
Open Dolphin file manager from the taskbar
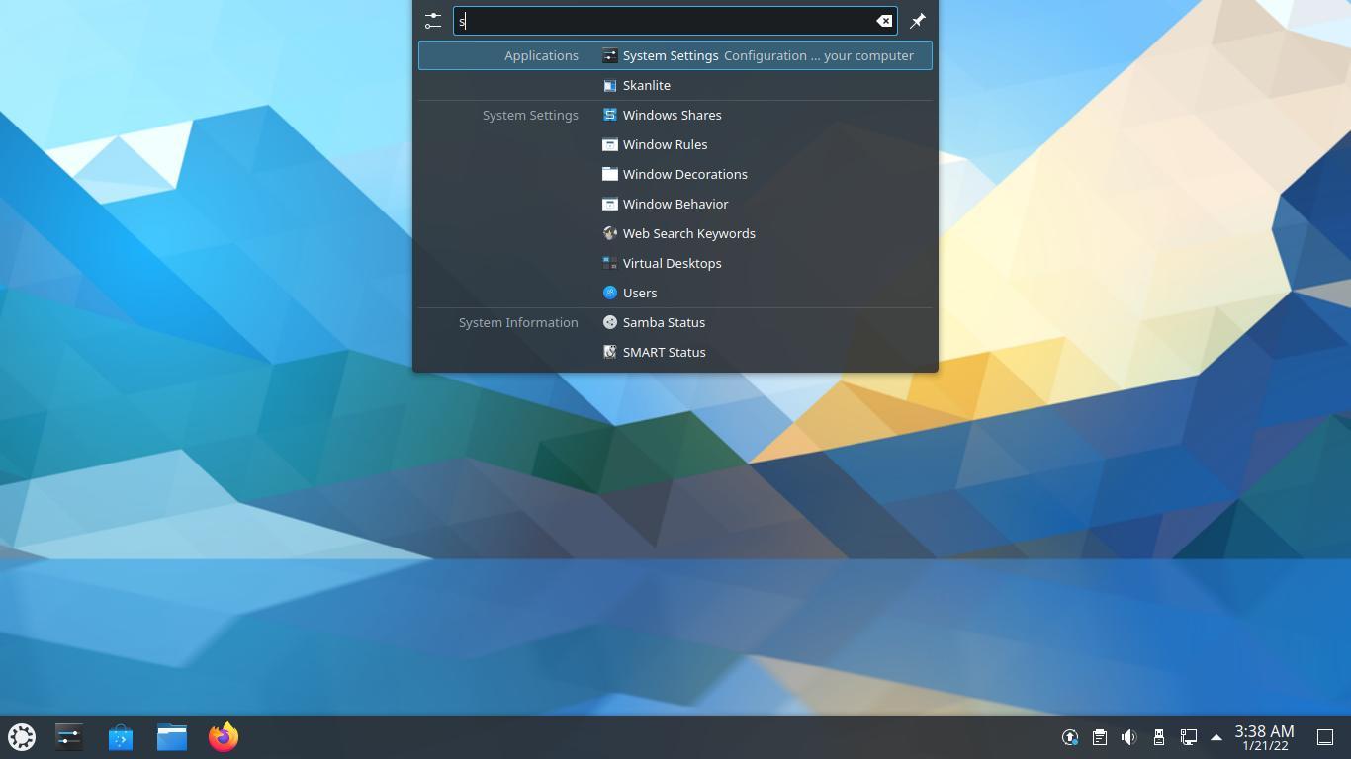pos(171,736)
